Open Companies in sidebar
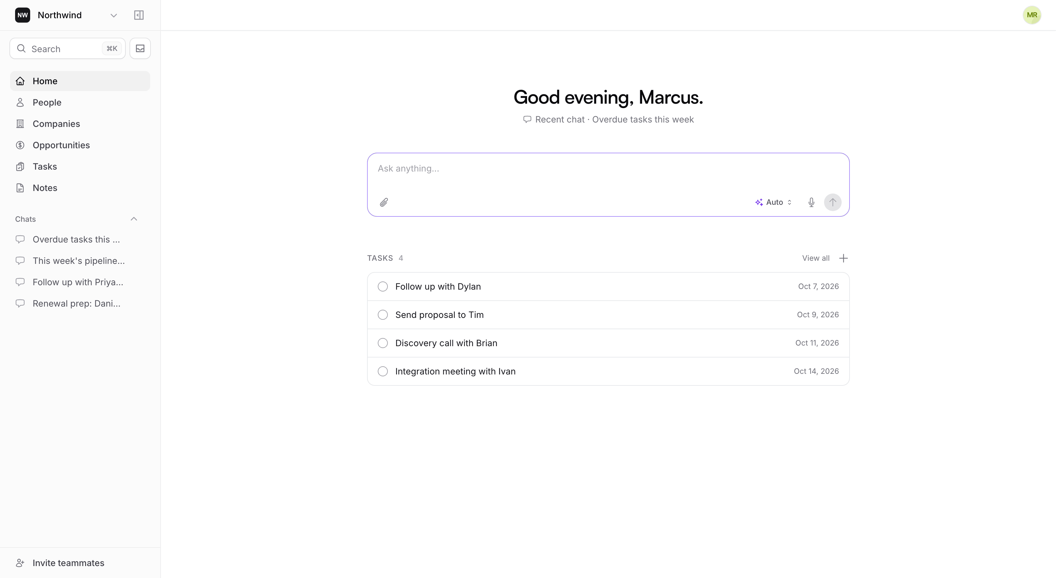Screen dimensions: 1056x578 [80, 124]
